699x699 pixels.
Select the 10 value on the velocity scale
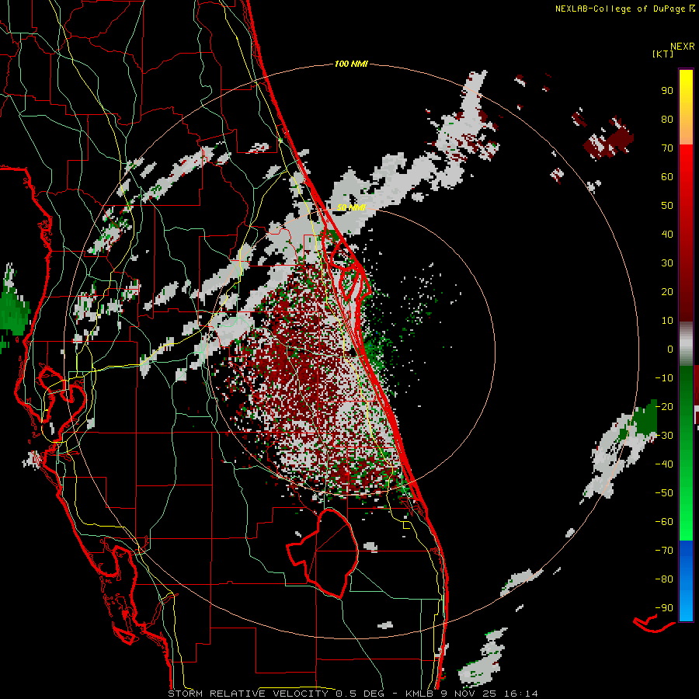(x=667, y=321)
